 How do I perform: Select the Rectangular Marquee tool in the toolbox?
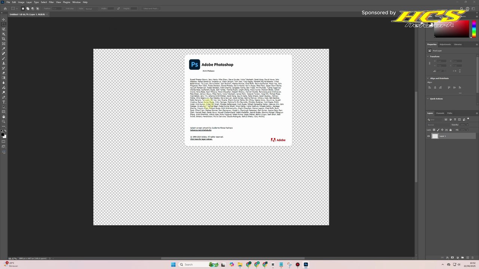[x=4, y=24]
